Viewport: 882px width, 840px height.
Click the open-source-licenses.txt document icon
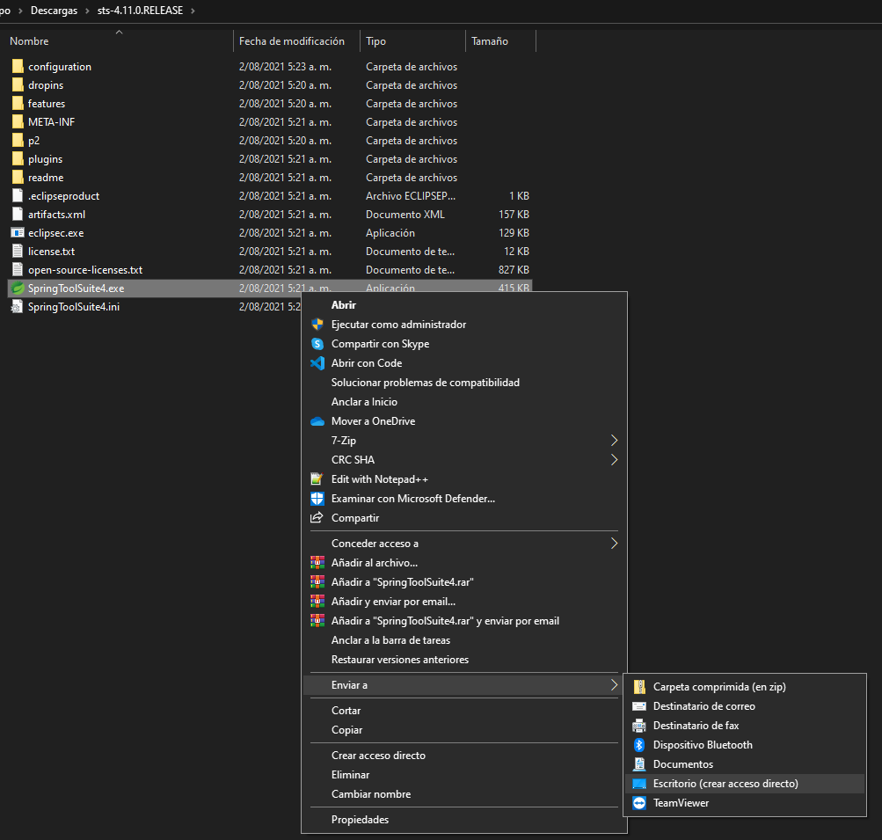click(x=18, y=270)
